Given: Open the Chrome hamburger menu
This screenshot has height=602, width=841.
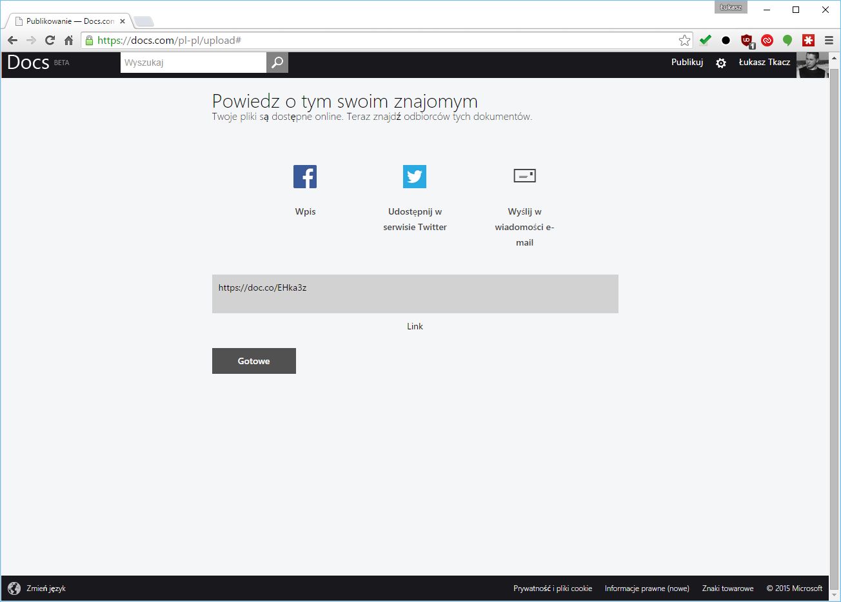Looking at the screenshot, I should click(829, 41).
